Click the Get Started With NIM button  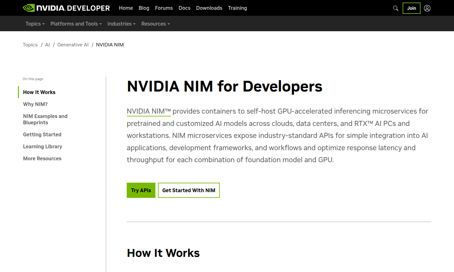click(189, 190)
